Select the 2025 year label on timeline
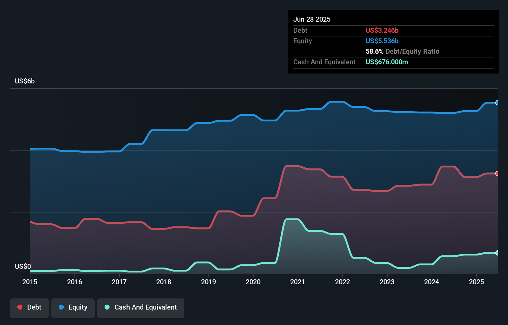 coord(477,282)
